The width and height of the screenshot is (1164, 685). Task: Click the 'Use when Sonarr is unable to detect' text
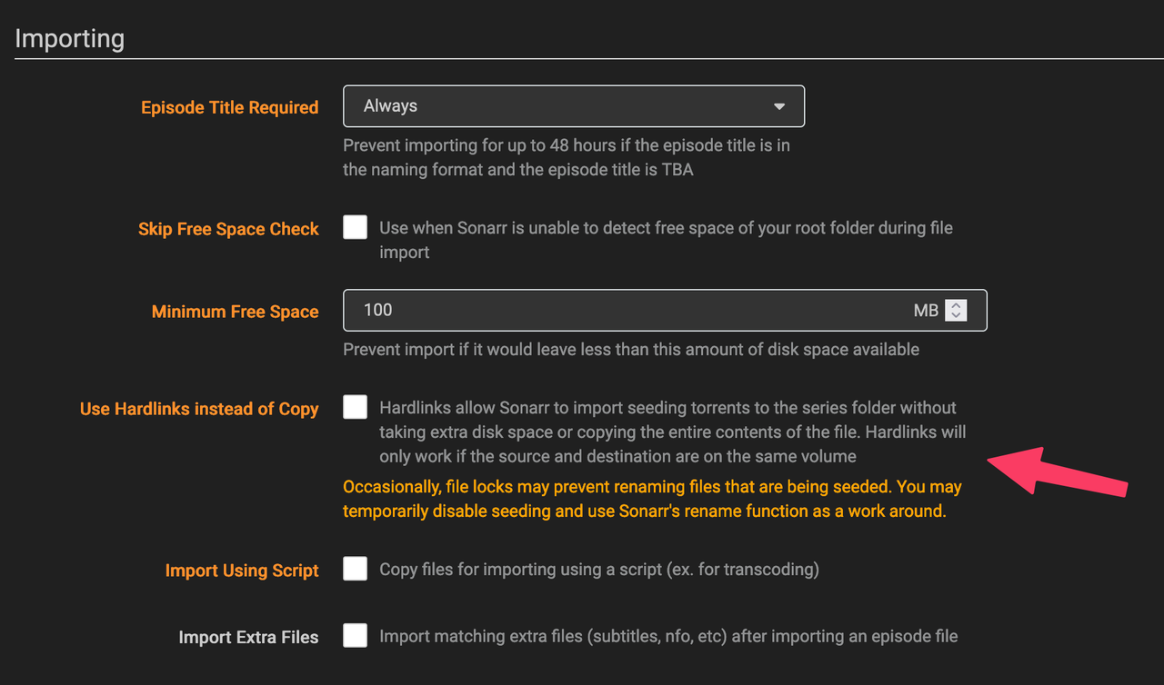(x=666, y=239)
